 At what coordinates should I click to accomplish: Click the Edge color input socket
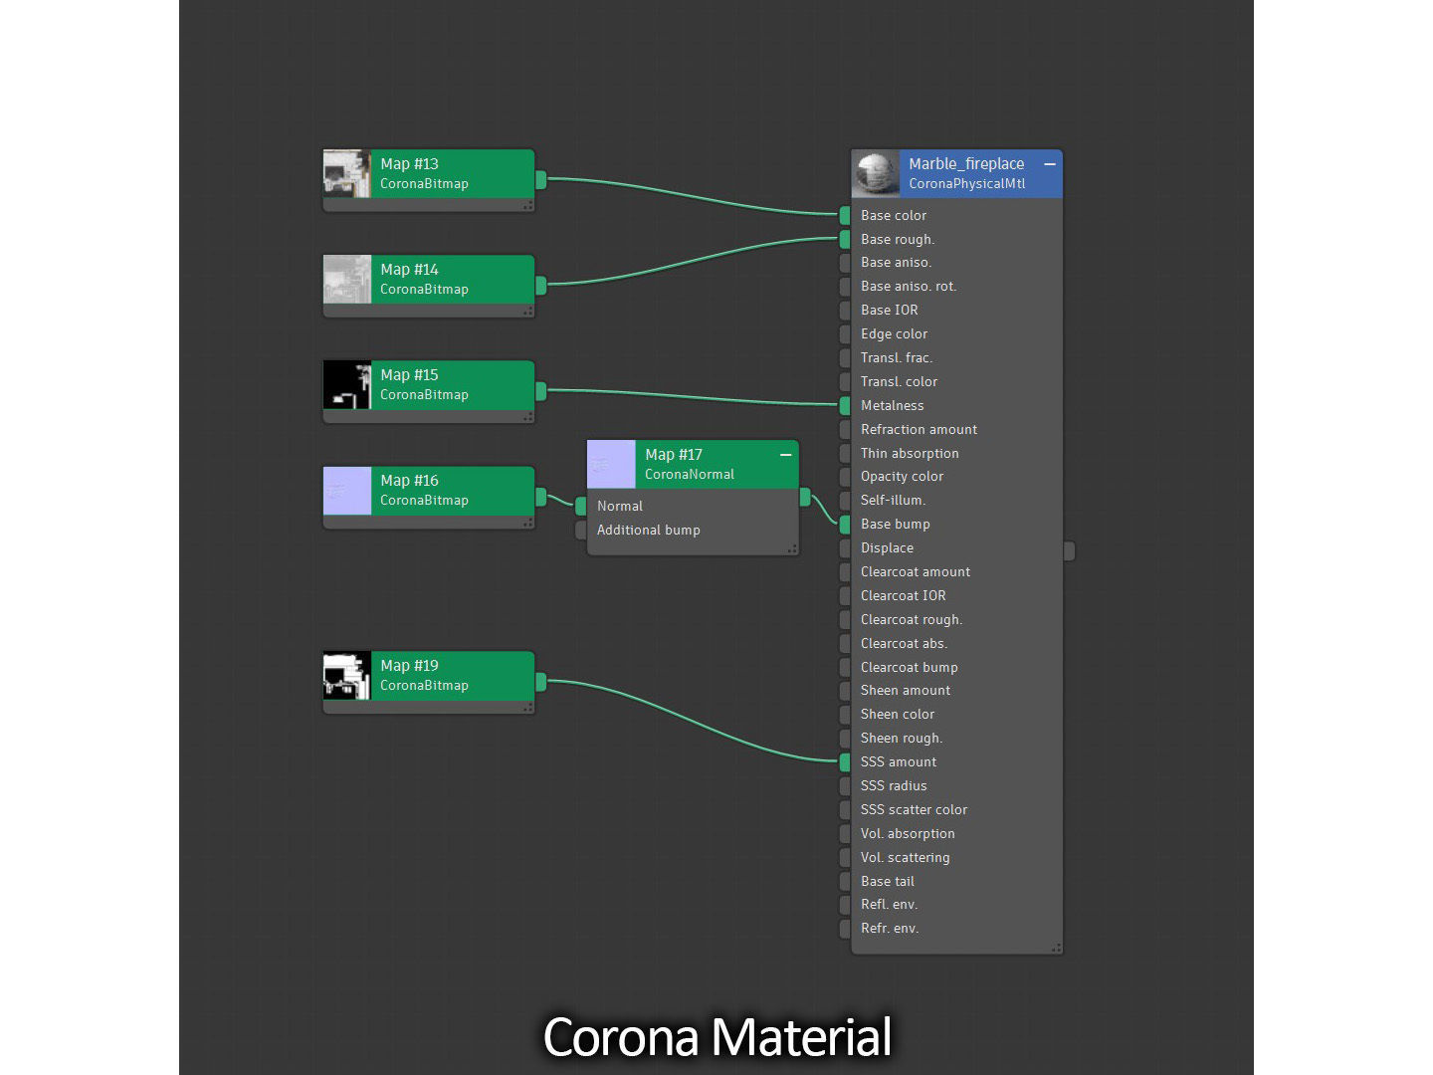845,334
